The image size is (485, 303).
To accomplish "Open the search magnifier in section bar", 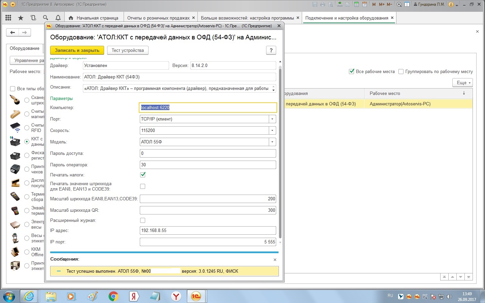I will click(x=45, y=18).
